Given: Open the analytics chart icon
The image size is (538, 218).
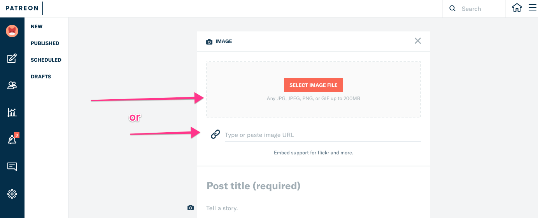Looking at the screenshot, I should coord(12,112).
